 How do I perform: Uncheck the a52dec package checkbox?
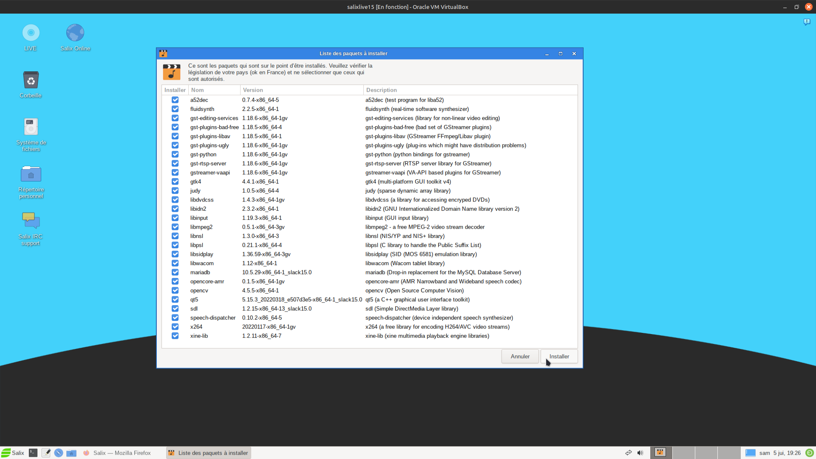(x=175, y=100)
